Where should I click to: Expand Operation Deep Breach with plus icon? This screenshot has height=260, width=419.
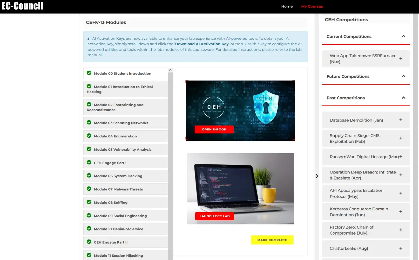(x=401, y=175)
